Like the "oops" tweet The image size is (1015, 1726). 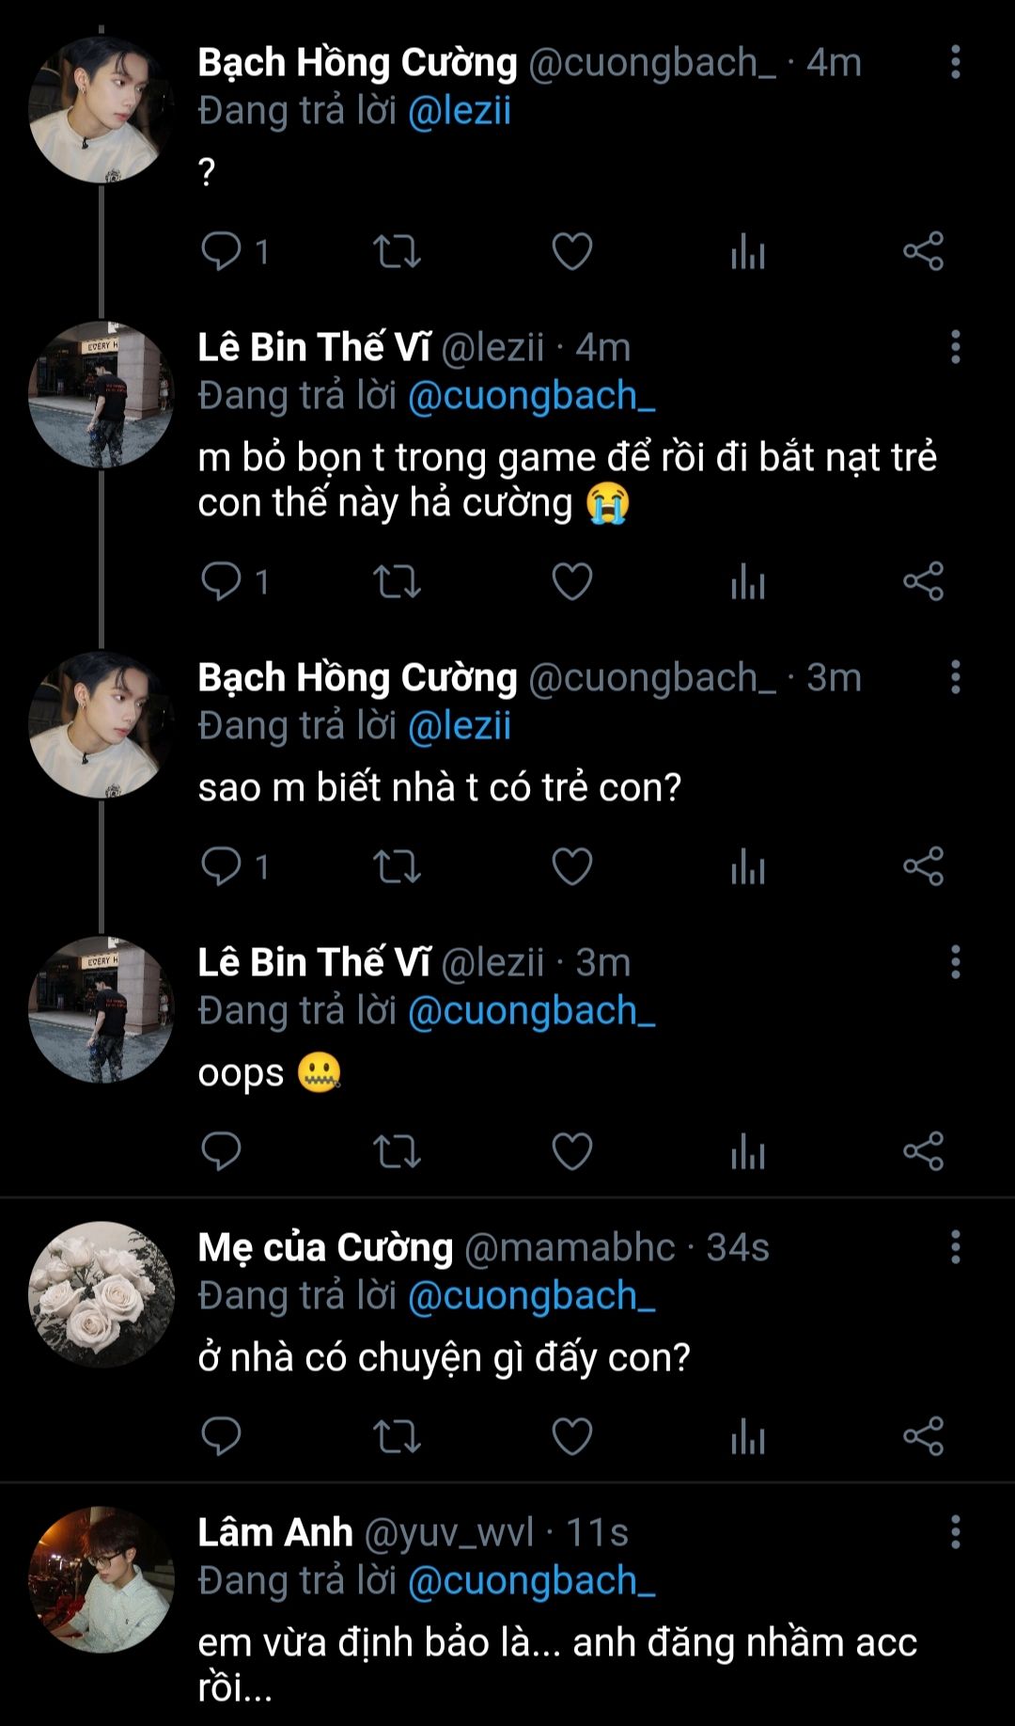(571, 1151)
